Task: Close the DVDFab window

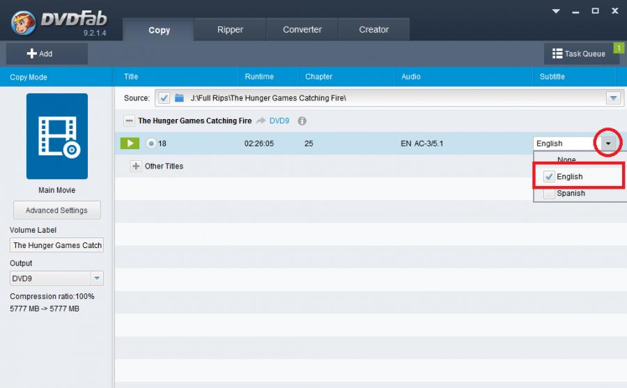Action: pyautogui.click(x=615, y=11)
